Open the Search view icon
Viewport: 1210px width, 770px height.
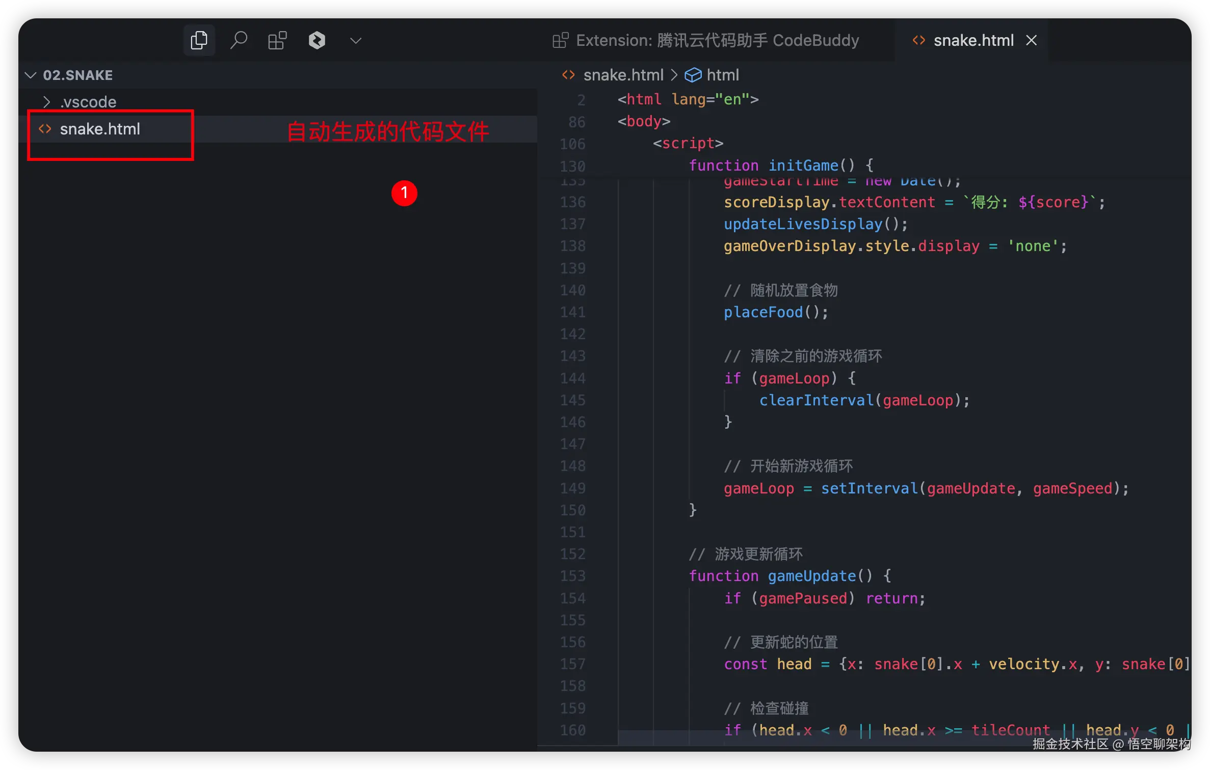click(239, 40)
